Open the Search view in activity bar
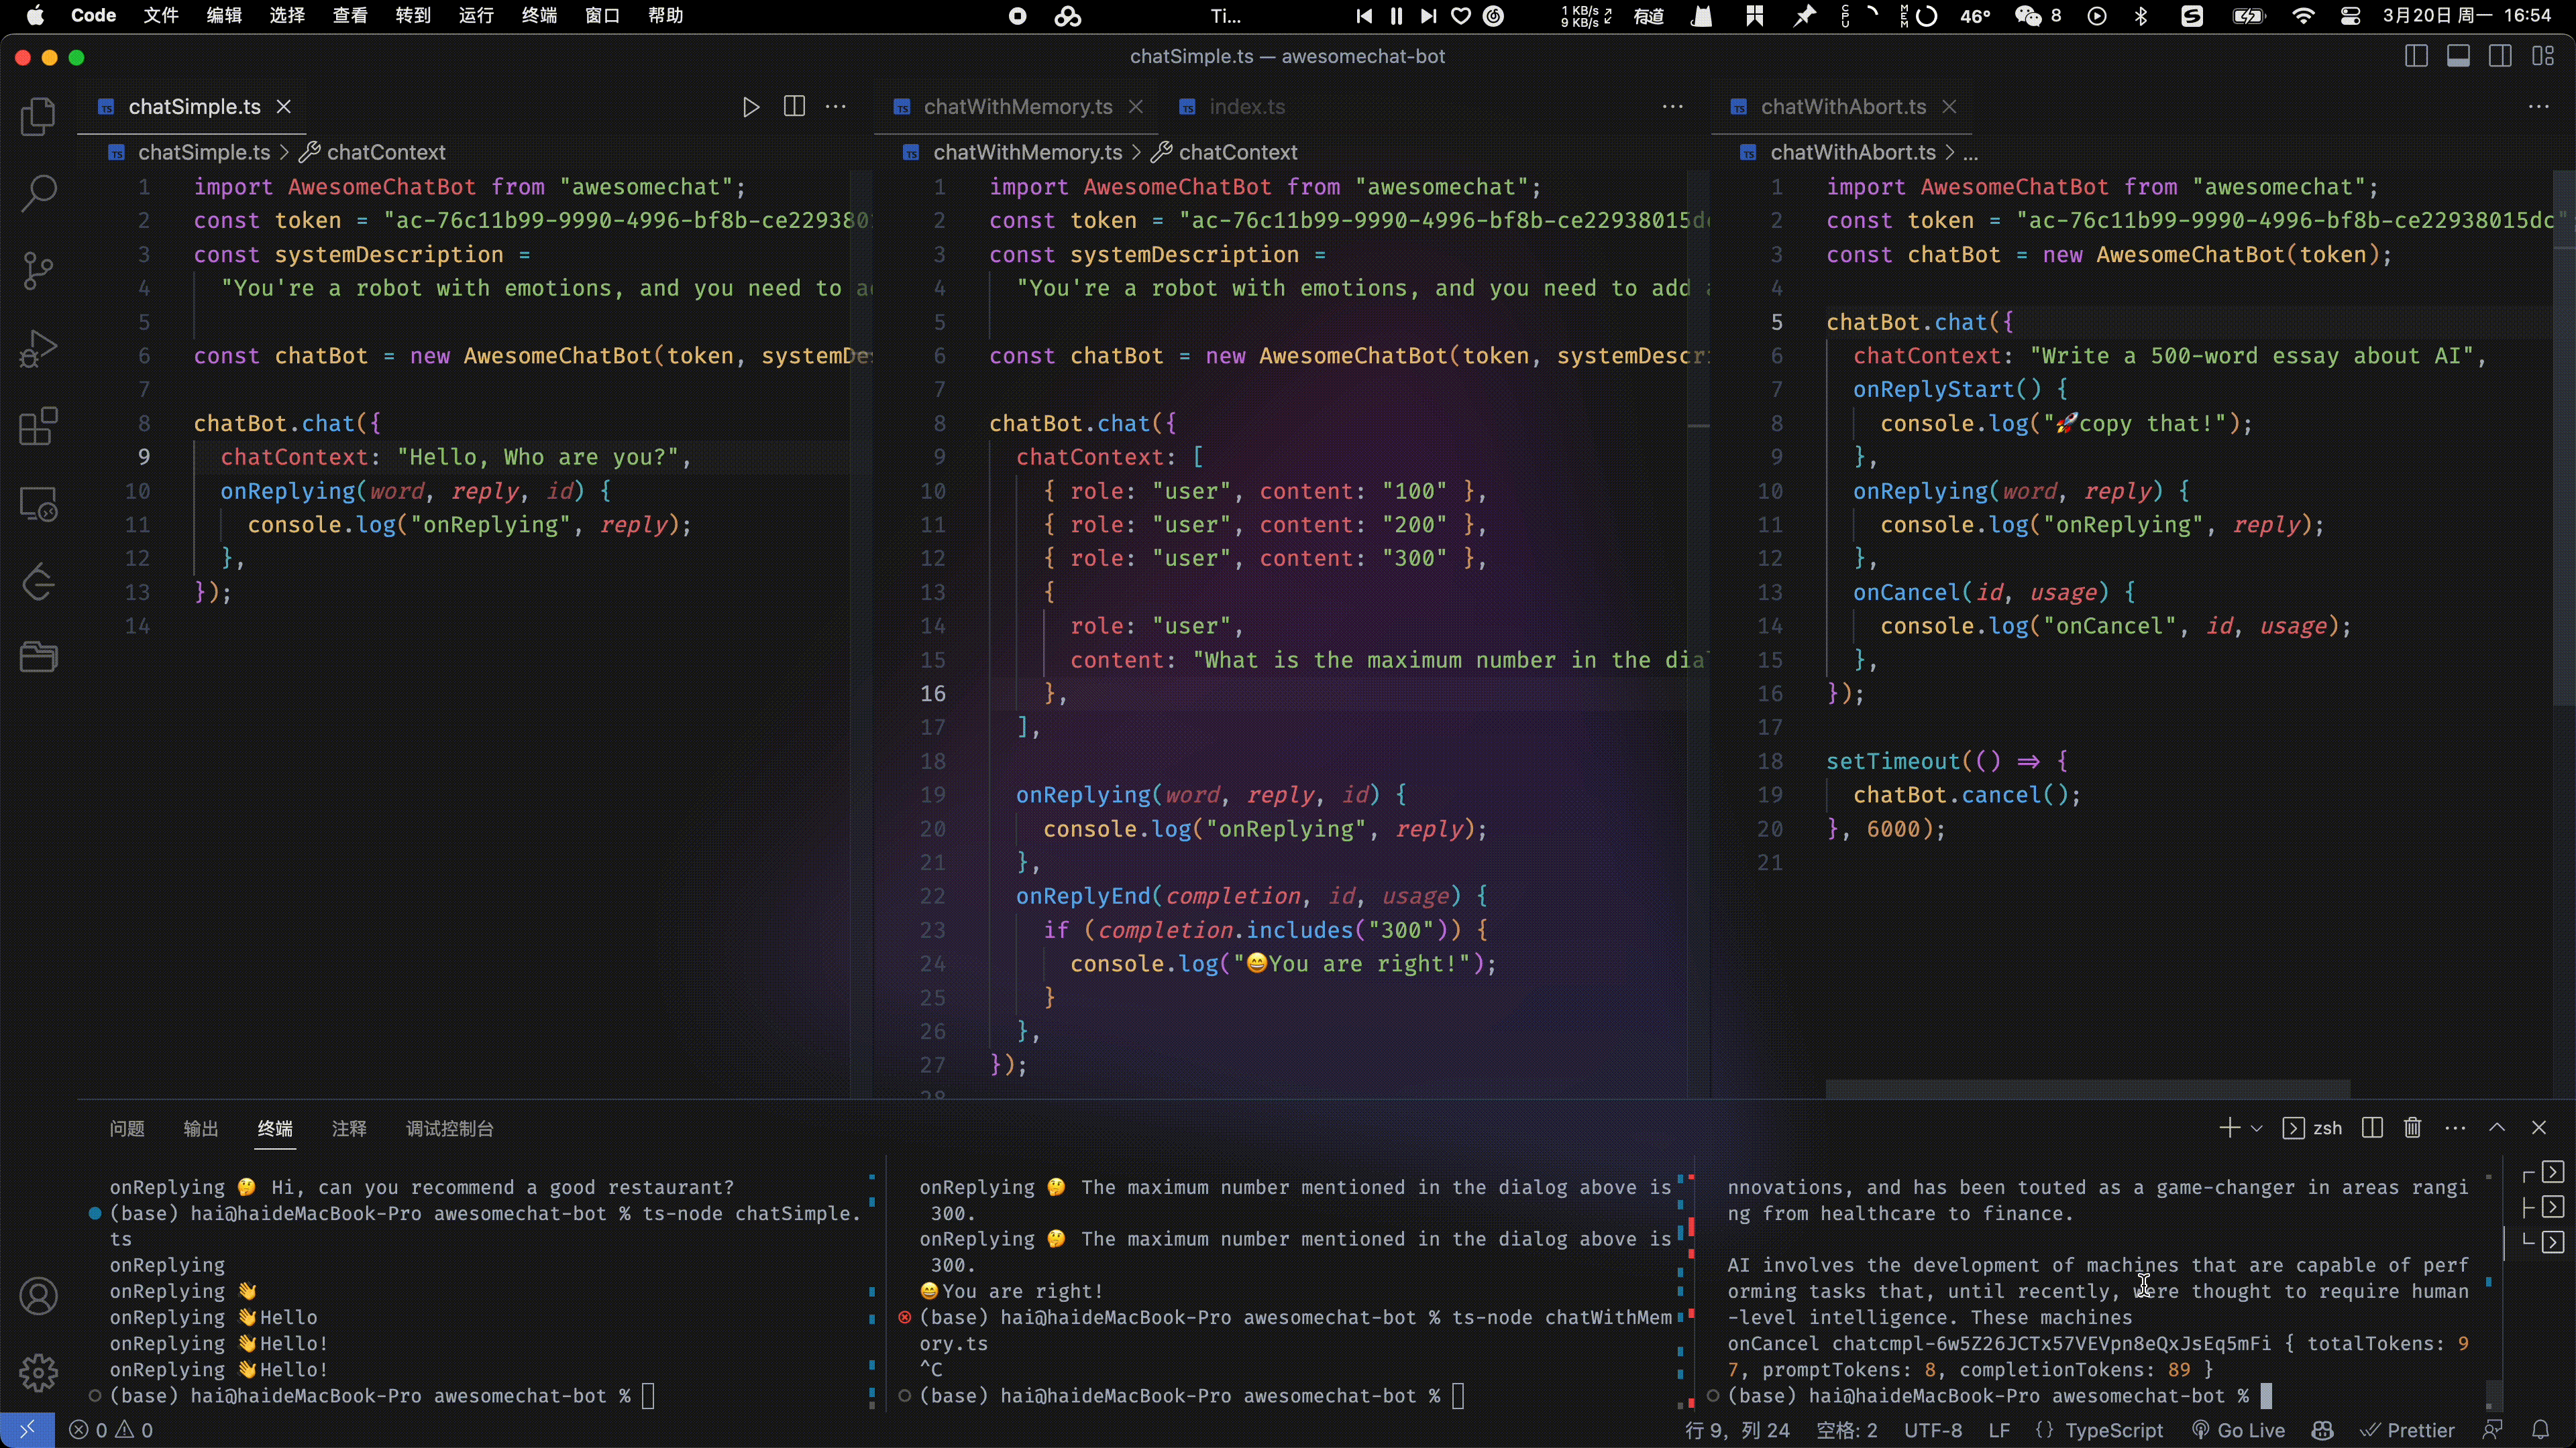 pyautogui.click(x=38, y=193)
